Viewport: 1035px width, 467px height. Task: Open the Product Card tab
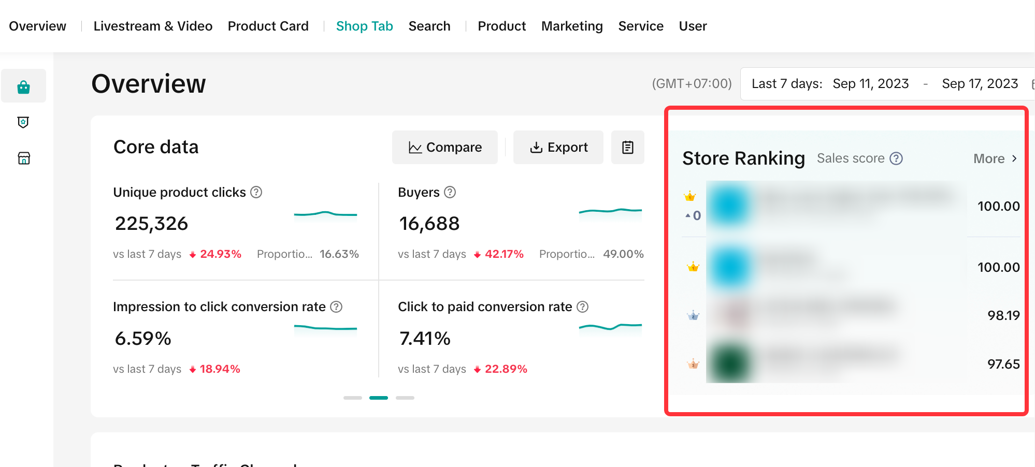tap(268, 26)
